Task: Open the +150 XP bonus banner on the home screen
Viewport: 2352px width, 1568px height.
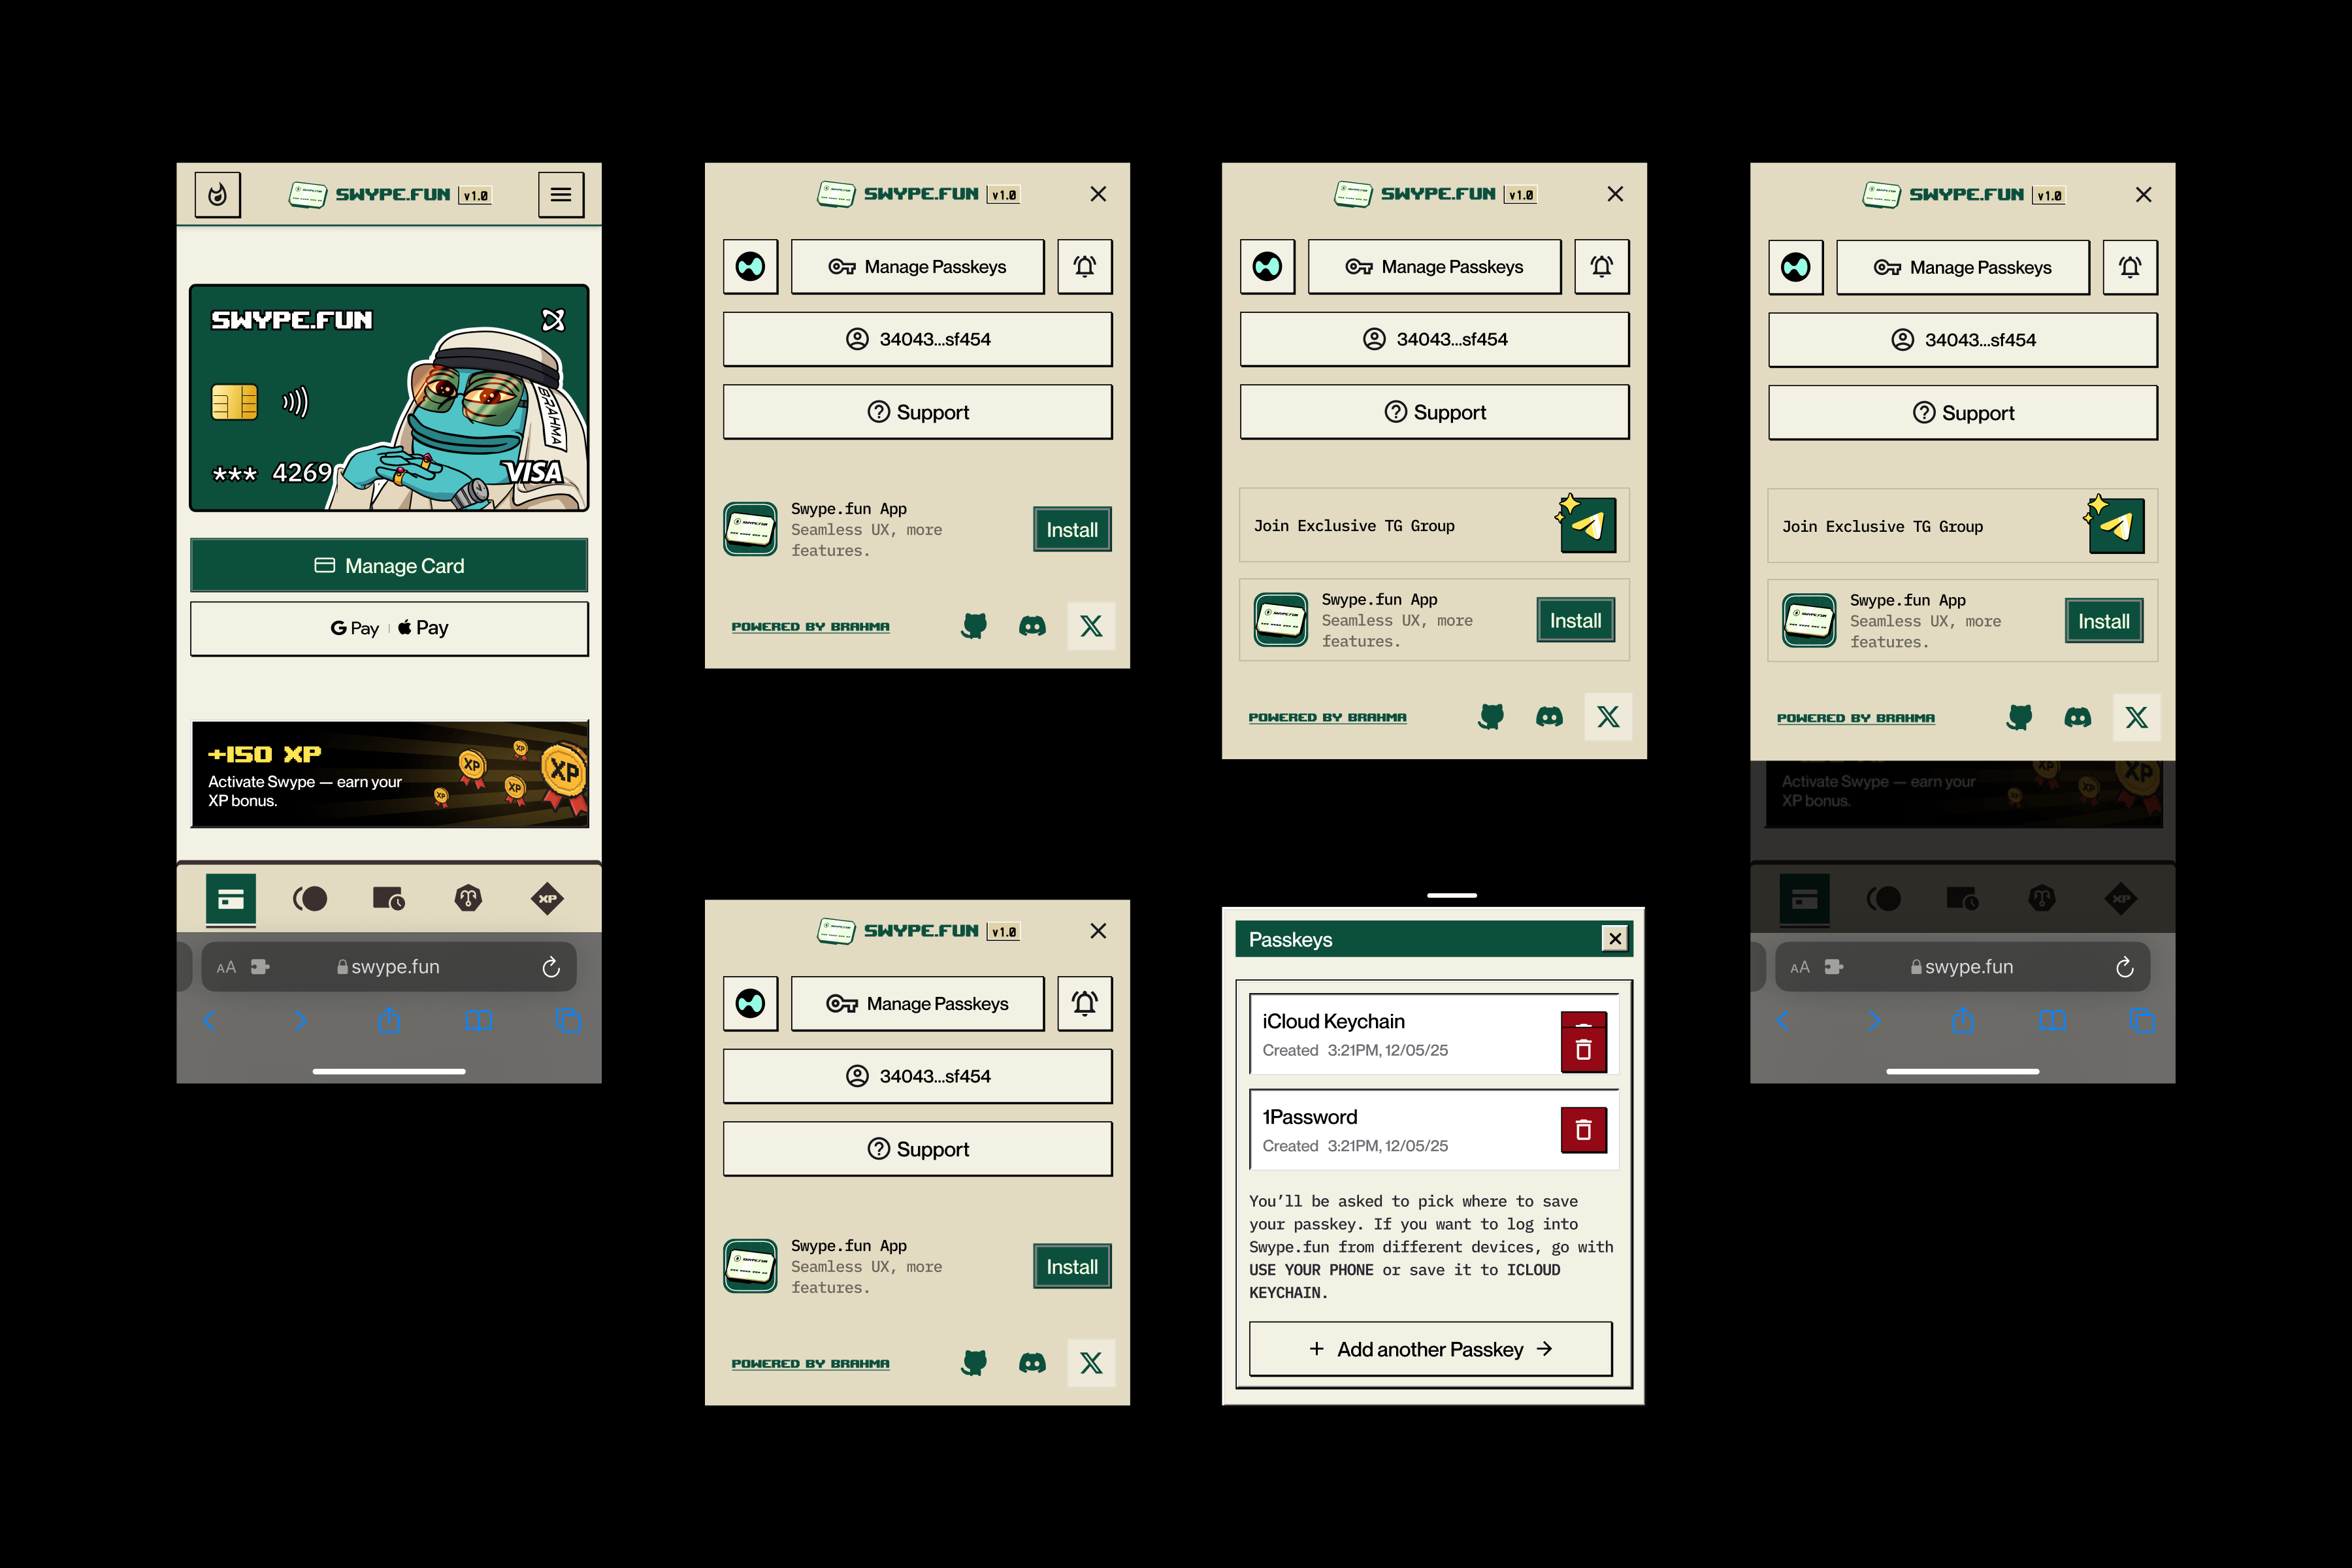Action: 390,774
